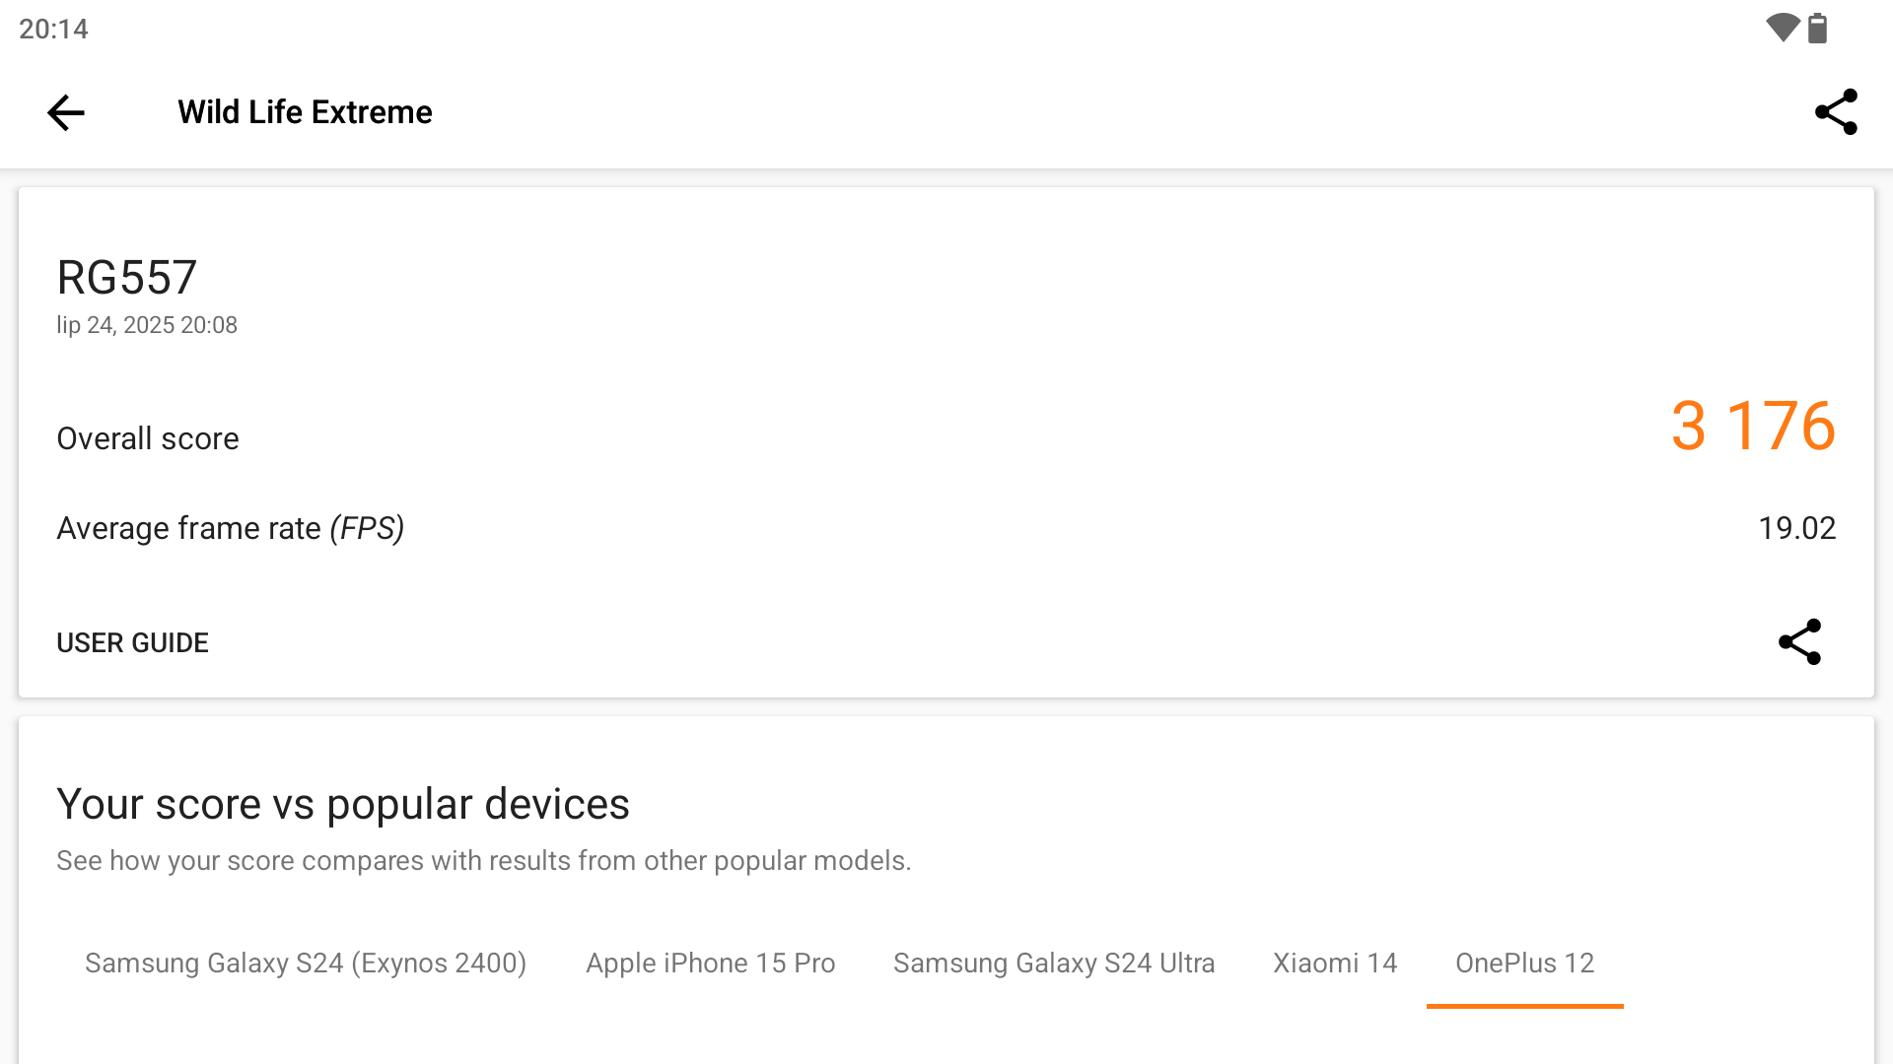Tap the share icon in top bar
Image resolution: width=1893 pixels, height=1064 pixels.
1836,112
